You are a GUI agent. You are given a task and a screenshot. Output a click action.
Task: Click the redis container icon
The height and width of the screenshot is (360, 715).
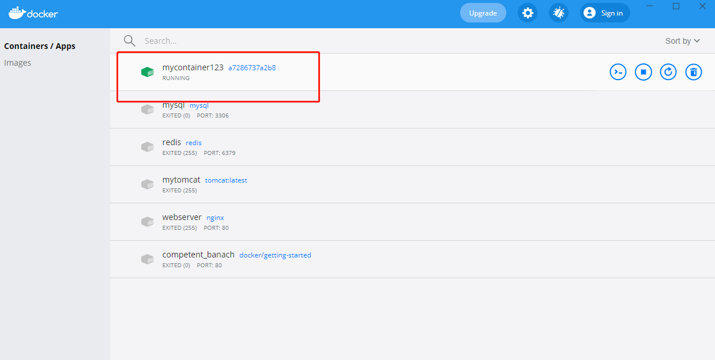click(148, 147)
